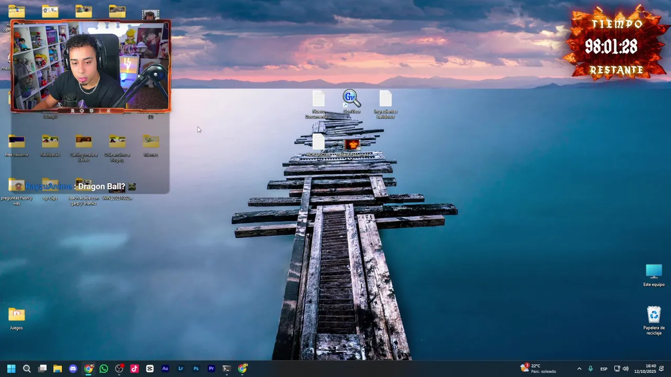671x377 pixels.
Task: Launch Adobe Photoshop from taskbar
Action: coord(196,369)
